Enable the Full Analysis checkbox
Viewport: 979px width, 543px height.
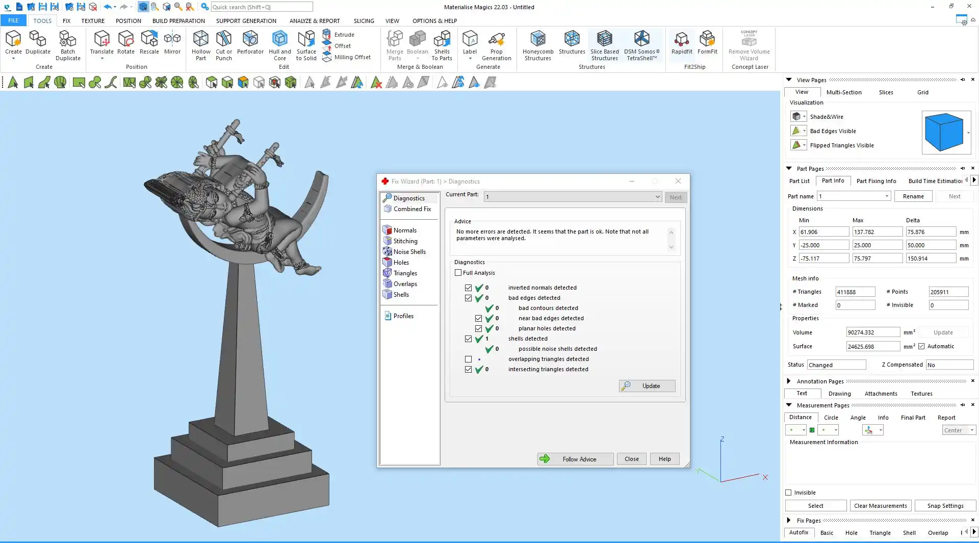pyautogui.click(x=458, y=273)
